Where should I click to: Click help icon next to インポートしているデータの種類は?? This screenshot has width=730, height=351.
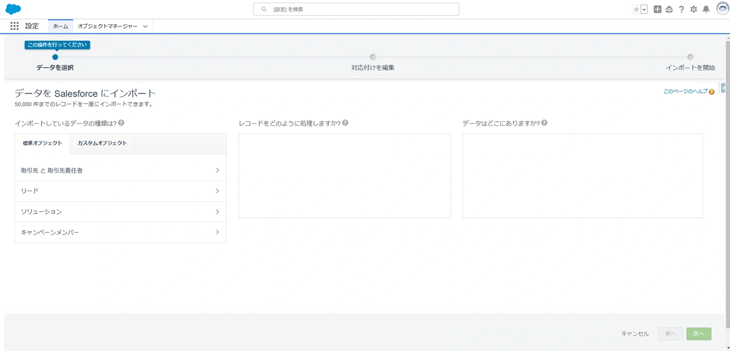click(x=121, y=123)
